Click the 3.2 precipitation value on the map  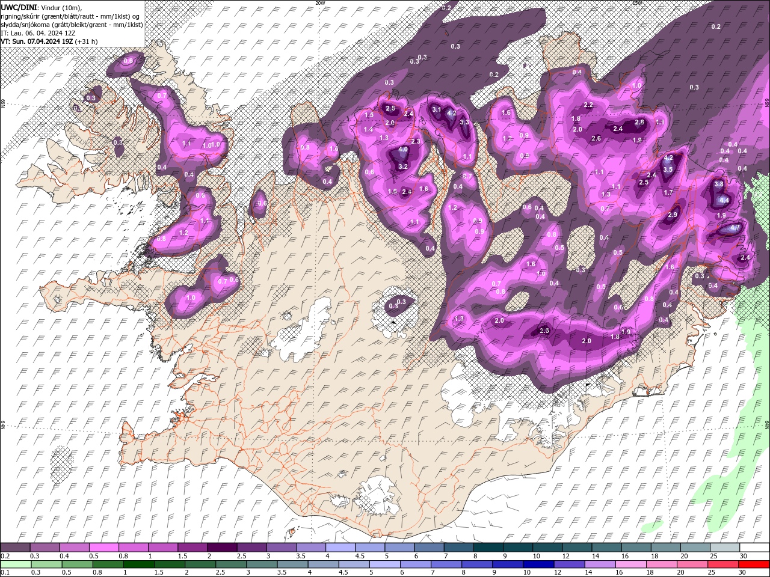403,166
